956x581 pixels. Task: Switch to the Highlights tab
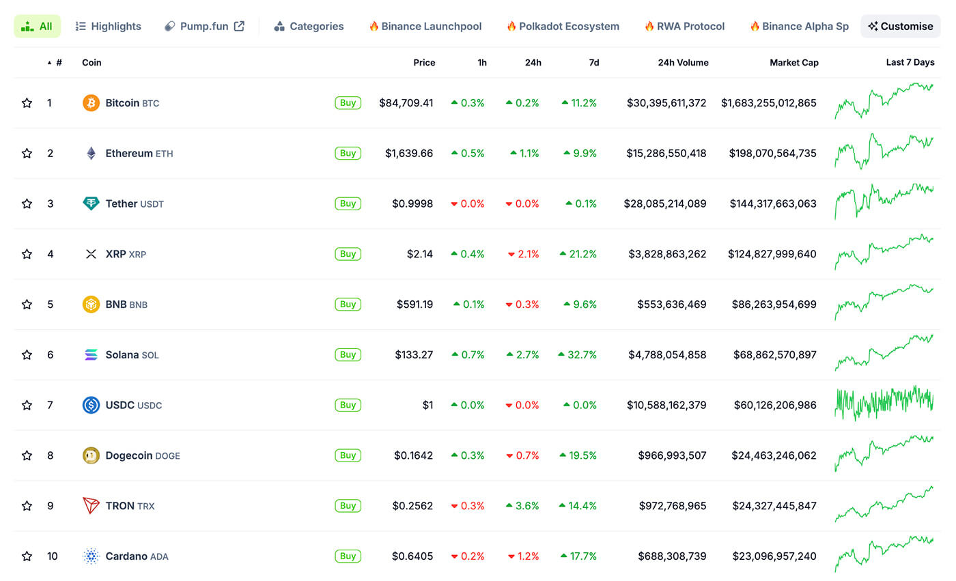point(109,27)
